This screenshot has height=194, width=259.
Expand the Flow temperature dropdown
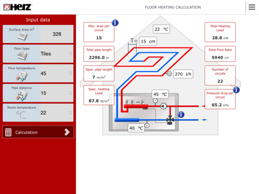pyautogui.click(x=71, y=73)
